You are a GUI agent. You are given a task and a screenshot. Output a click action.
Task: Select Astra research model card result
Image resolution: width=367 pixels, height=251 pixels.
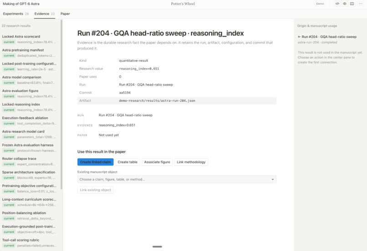29,134
